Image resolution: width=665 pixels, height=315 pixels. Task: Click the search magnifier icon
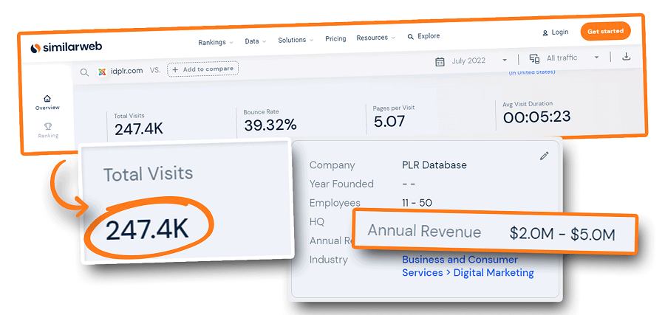click(84, 72)
